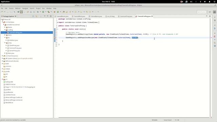The width and height of the screenshot is (217, 122).
Task: Open the Navigate menu
Action: click(25, 8)
